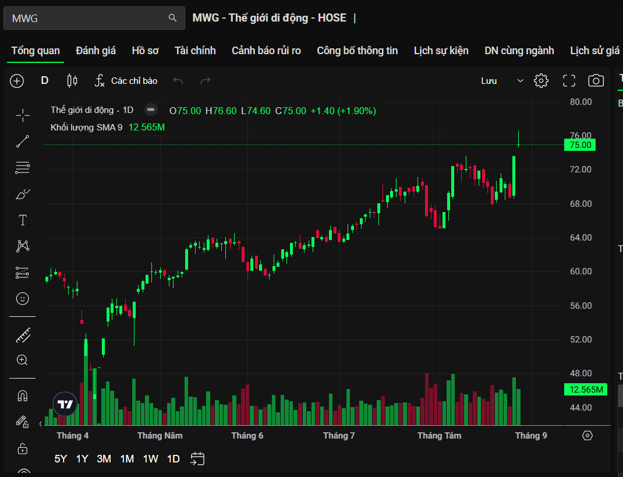
Task: Click the undo arrow
Action: [x=178, y=81]
